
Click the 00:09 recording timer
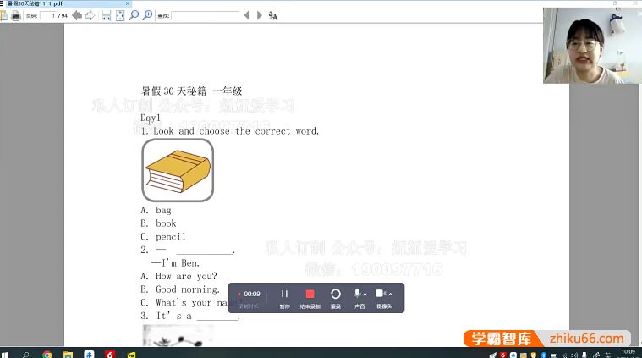(252, 294)
